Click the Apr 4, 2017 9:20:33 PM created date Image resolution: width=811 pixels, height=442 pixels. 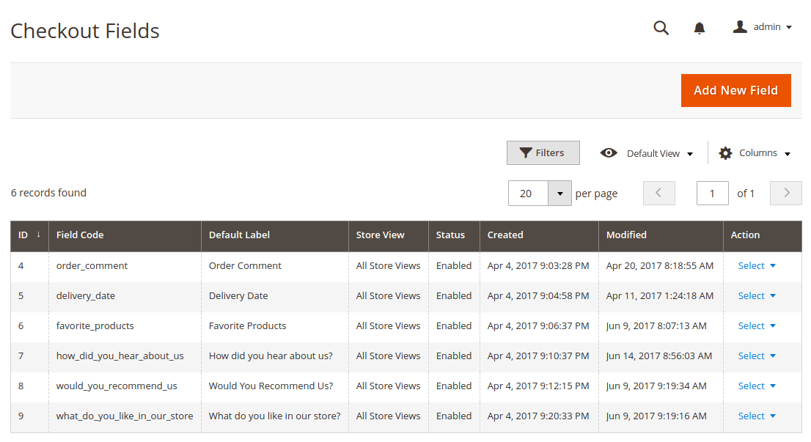coord(538,416)
